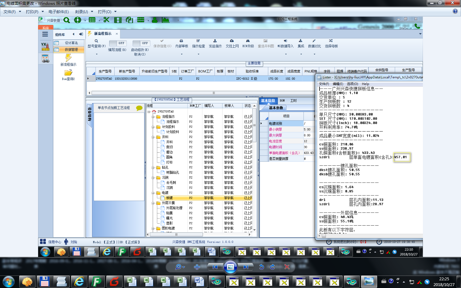
Task: Toggle the 启动修改(E) OFF switch
Action: pos(141,43)
